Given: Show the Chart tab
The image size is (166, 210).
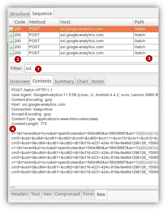Looking at the screenshot, I should [83, 81].
